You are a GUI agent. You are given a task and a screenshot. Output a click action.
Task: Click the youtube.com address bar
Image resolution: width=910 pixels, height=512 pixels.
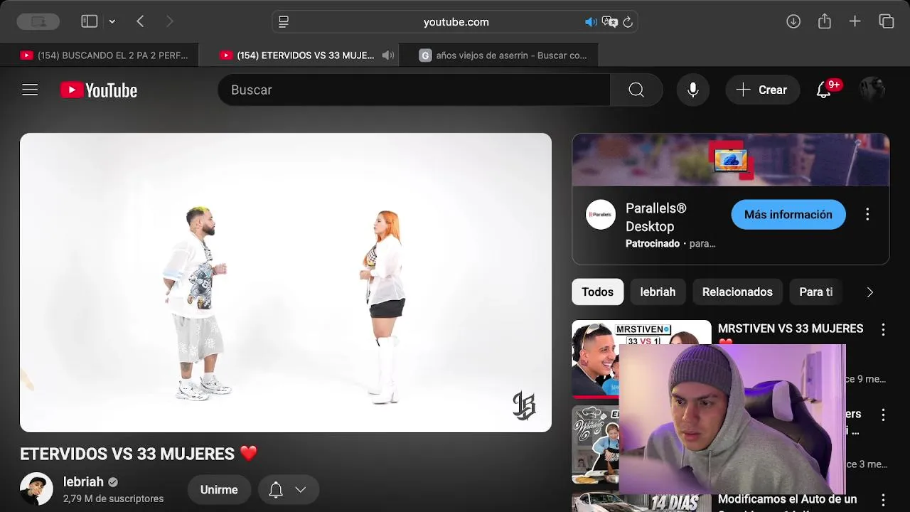[455, 22]
